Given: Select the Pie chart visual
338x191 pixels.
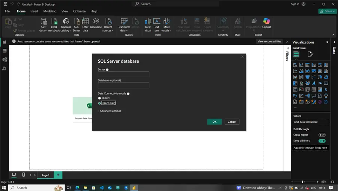Looking at the screenshot, I should click(x=320, y=77).
